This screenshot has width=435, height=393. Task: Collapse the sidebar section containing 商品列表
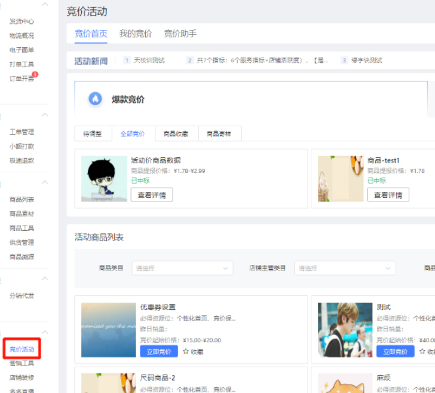pyautogui.click(x=45, y=182)
